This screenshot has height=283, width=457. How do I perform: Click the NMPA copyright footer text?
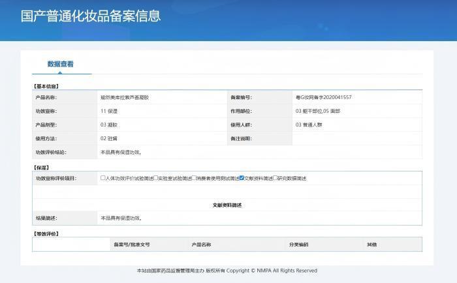227,271
